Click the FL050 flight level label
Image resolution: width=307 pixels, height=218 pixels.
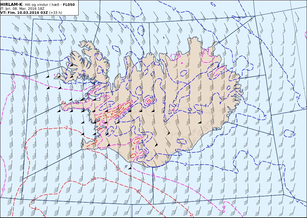[69, 5]
